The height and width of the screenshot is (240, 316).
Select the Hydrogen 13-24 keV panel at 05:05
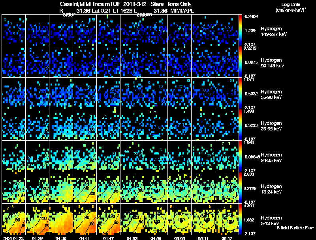pyautogui.click(x=180, y=188)
